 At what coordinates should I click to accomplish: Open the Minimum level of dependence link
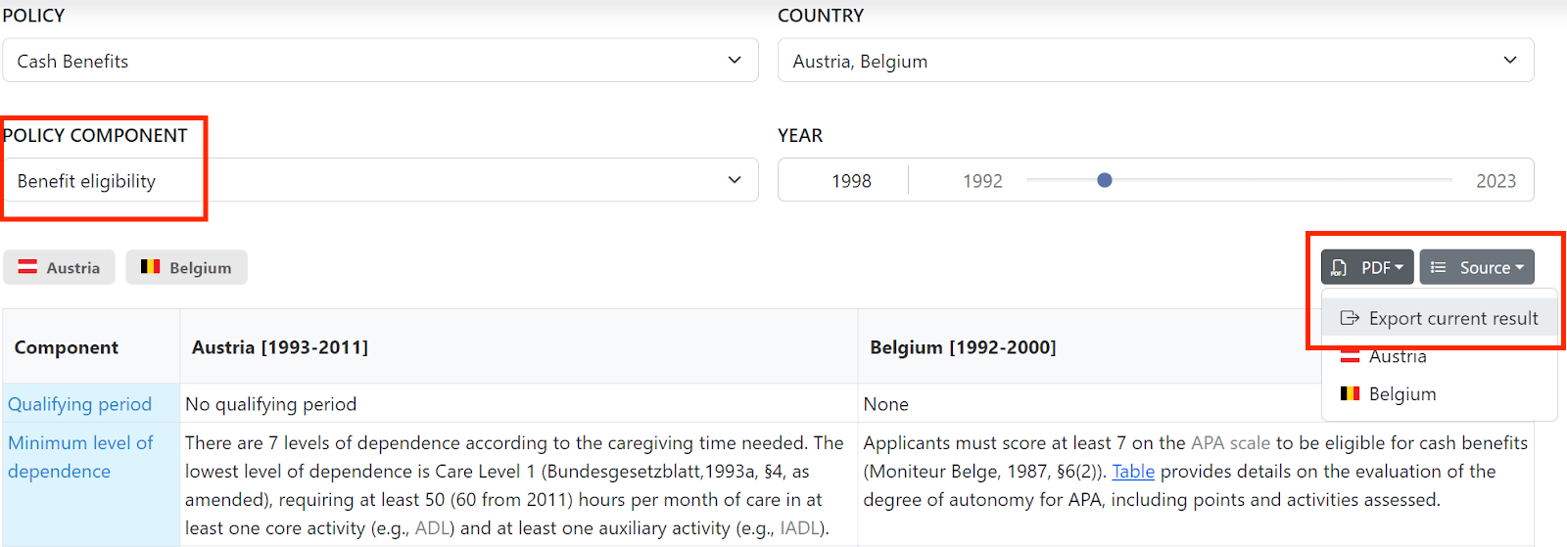(80, 457)
